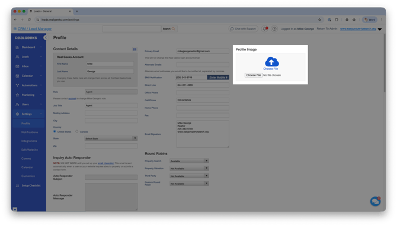Open the Integrations settings submenu item
Image resolution: width=397 pixels, height=226 pixels.
(29, 141)
